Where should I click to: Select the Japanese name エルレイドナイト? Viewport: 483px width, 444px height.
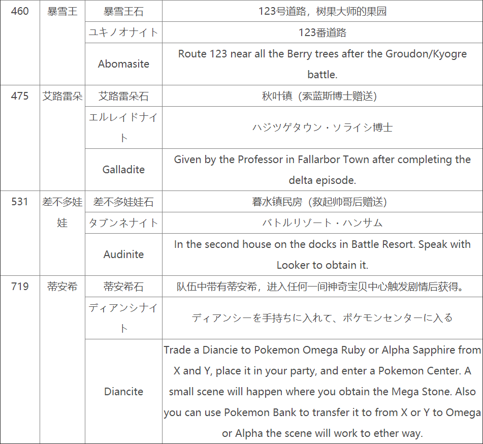(123, 128)
